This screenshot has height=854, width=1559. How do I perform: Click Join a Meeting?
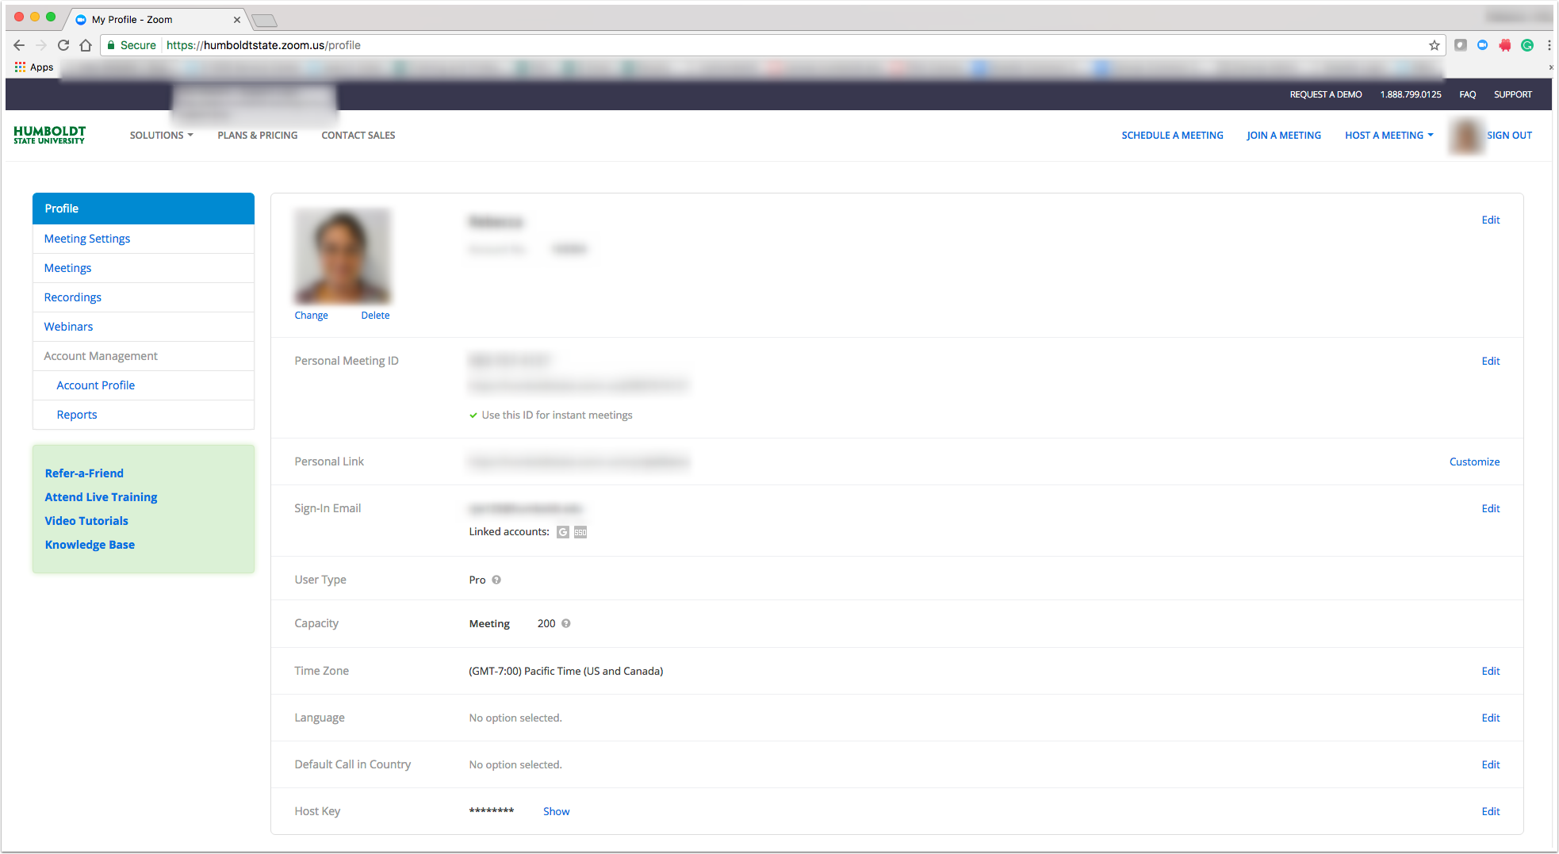(1284, 136)
